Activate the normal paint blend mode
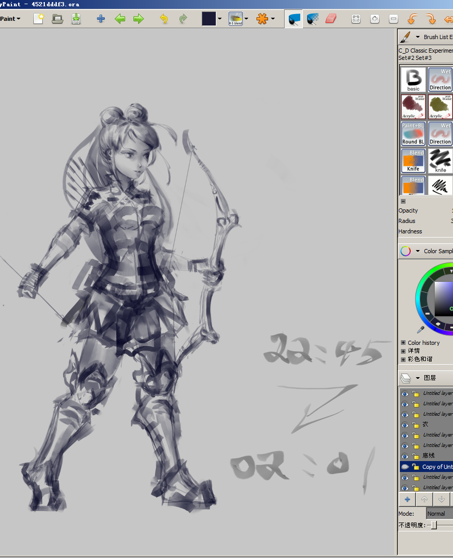This screenshot has width=453, height=559. 293,19
